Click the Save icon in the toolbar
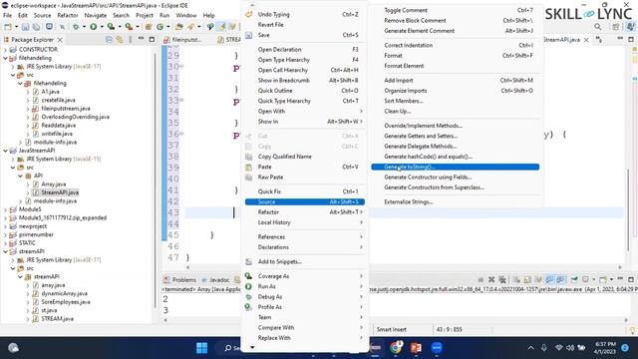Image resolution: width=638 pixels, height=359 pixels. 25,27
